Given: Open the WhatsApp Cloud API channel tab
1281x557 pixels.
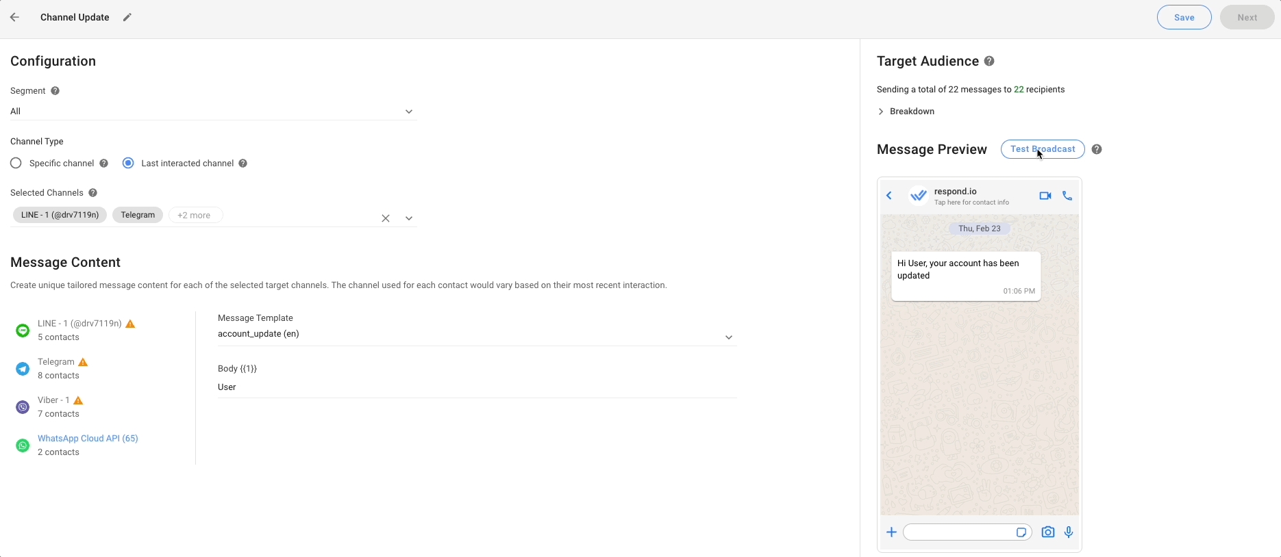Looking at the screenshot, I should tap(88, 445).
